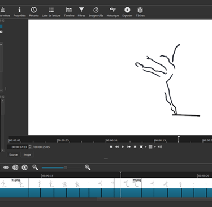The image size is (212, 207).
Task: Open the Récents panel
Action: [34, 12]
